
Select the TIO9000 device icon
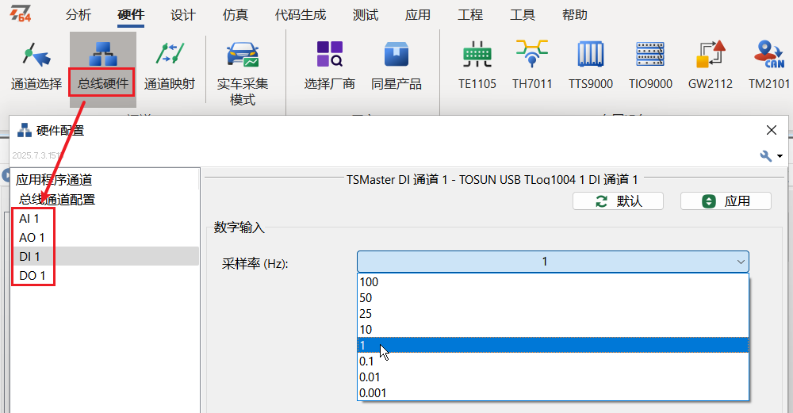[650, 55]
